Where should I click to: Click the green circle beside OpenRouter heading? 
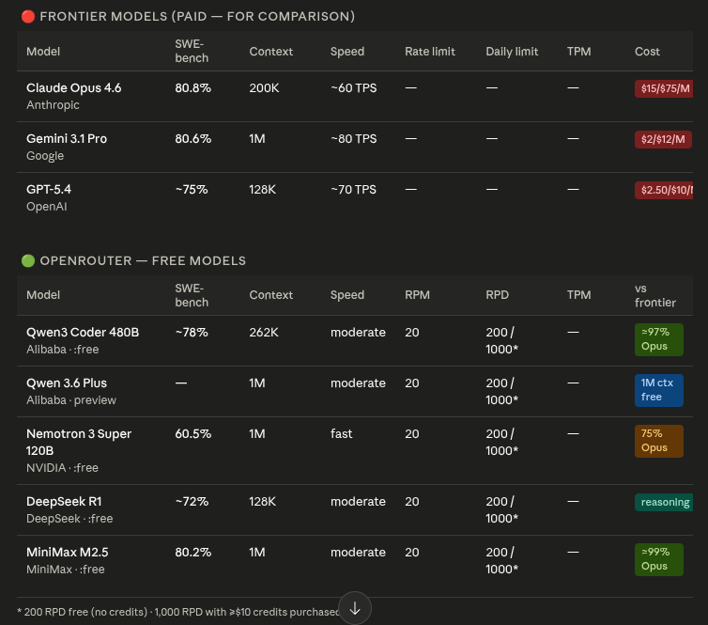tap(28, 260)
